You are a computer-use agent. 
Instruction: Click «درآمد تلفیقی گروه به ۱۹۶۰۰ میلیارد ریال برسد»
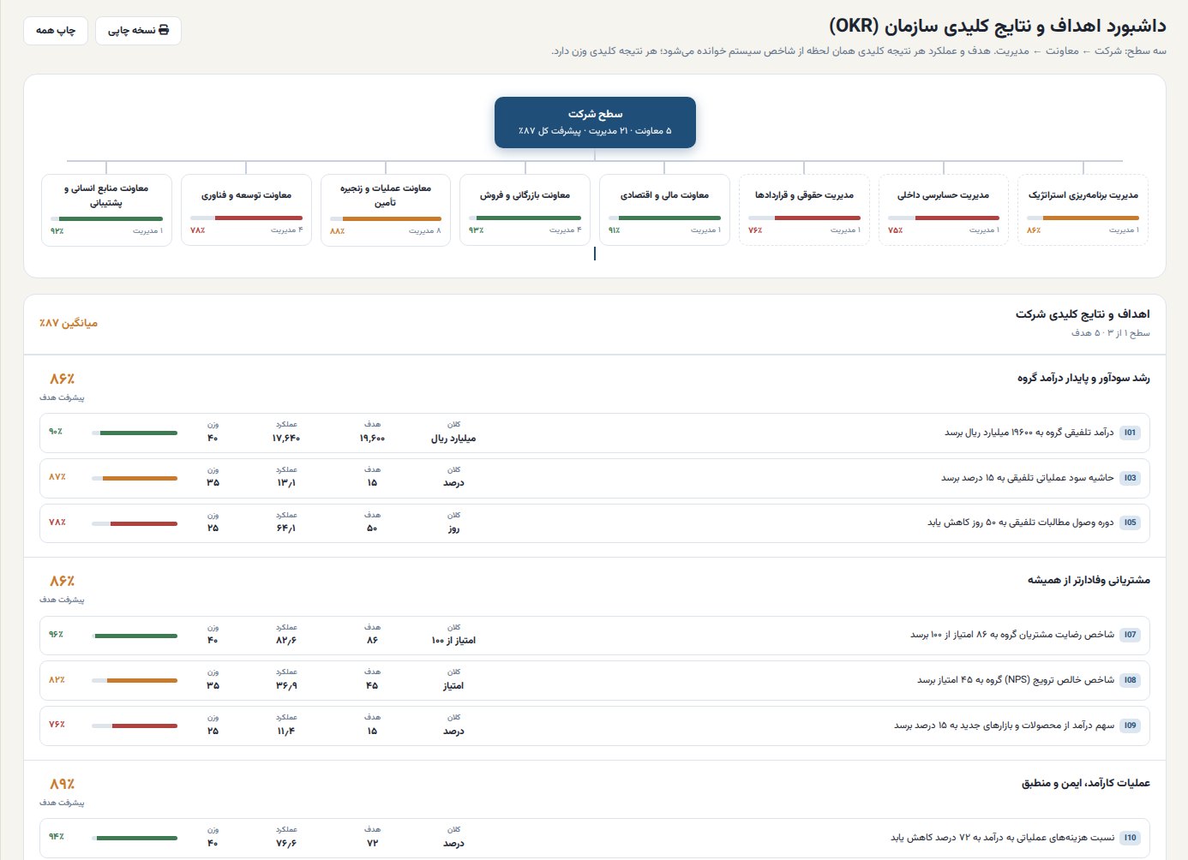[x=1029, y=433]
